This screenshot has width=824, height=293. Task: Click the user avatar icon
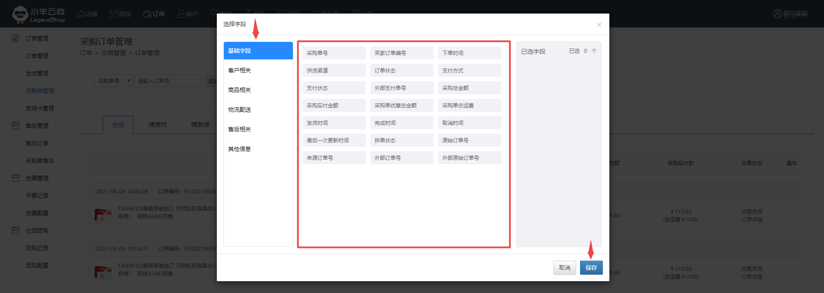[x=777, y=14]
